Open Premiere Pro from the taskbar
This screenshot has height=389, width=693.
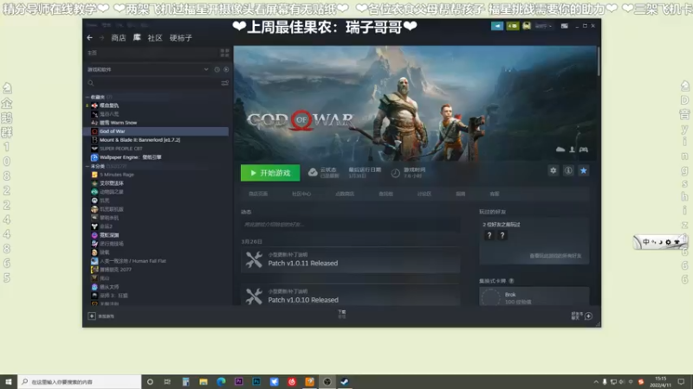239,381
